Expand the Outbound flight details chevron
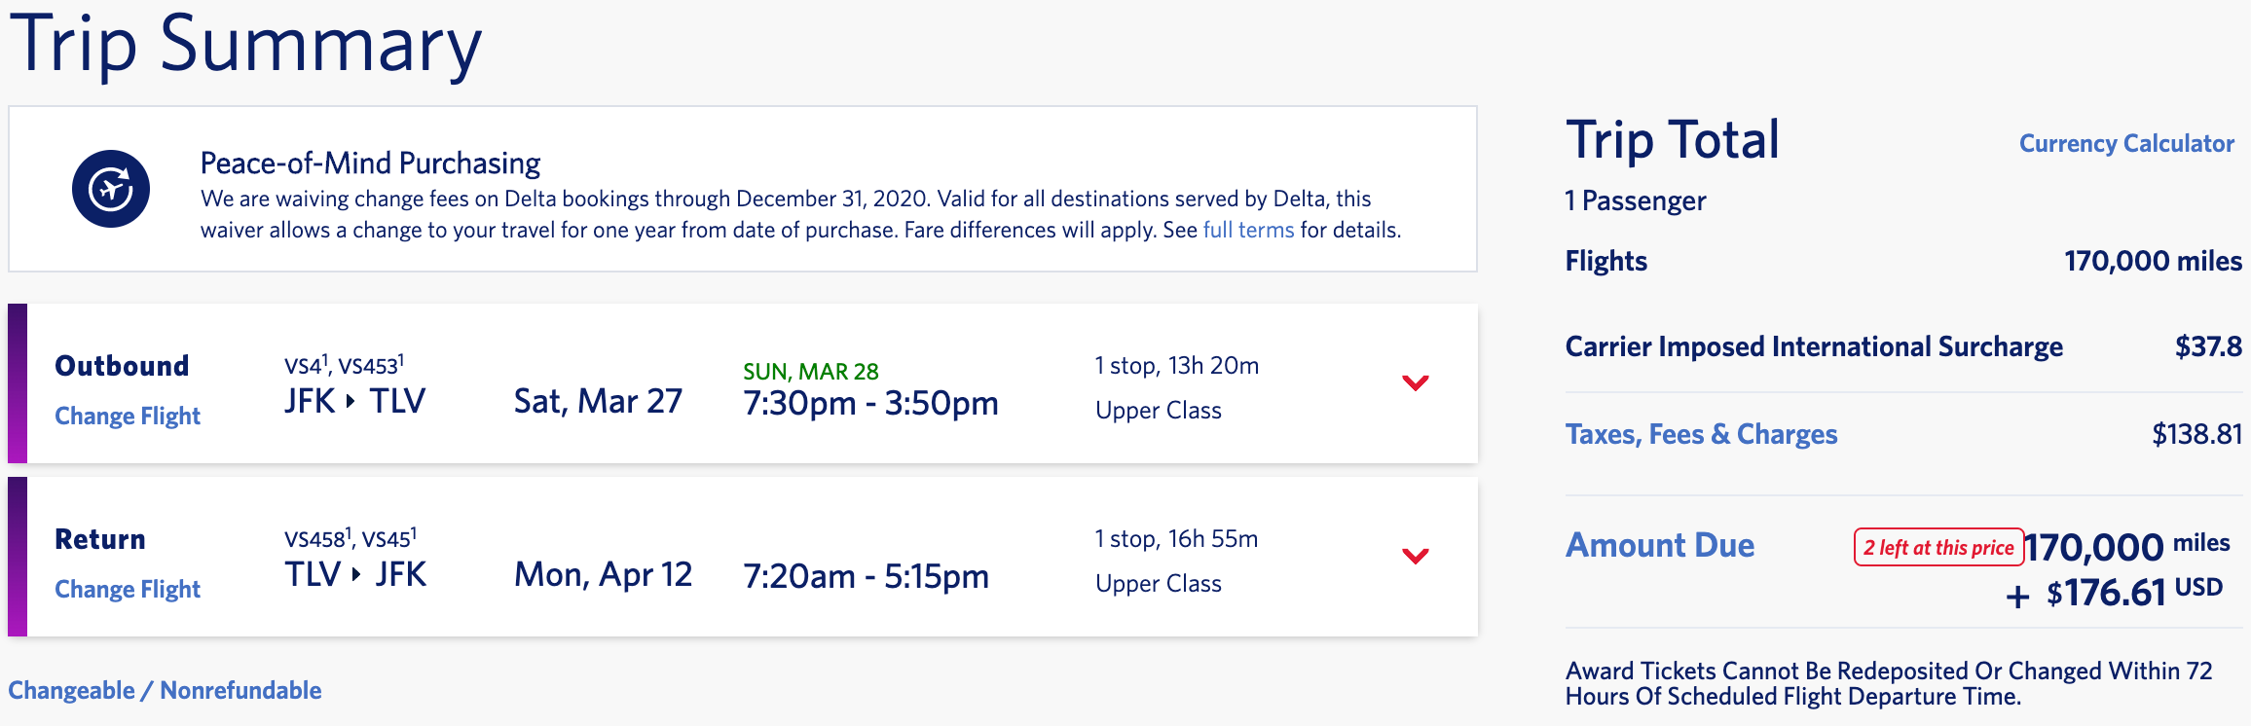This screenshot has height=726, width=2251. tap(1415, 382)
